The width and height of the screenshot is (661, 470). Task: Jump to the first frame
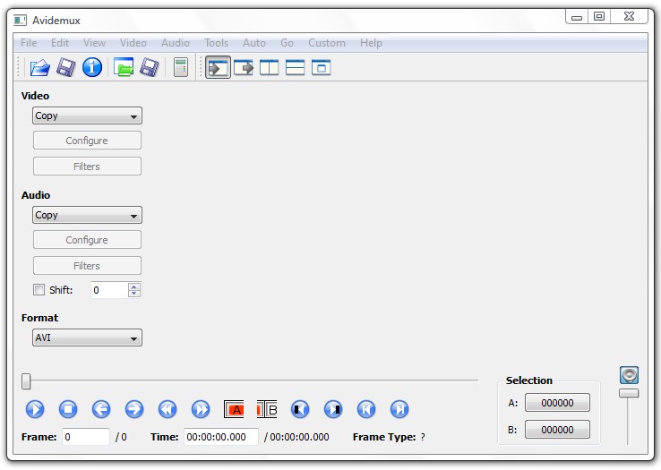(x=366, y=409)
